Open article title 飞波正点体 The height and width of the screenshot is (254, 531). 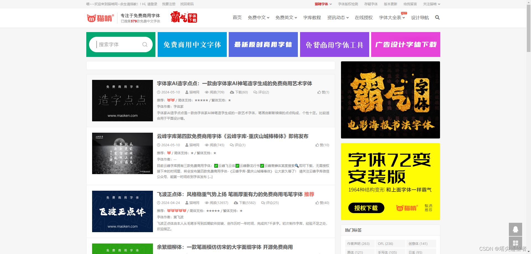click(236, 194)
